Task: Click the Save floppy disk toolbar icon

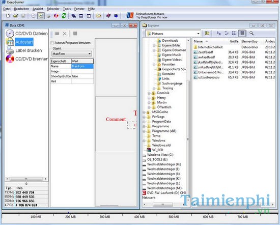Action: point(23,16)
